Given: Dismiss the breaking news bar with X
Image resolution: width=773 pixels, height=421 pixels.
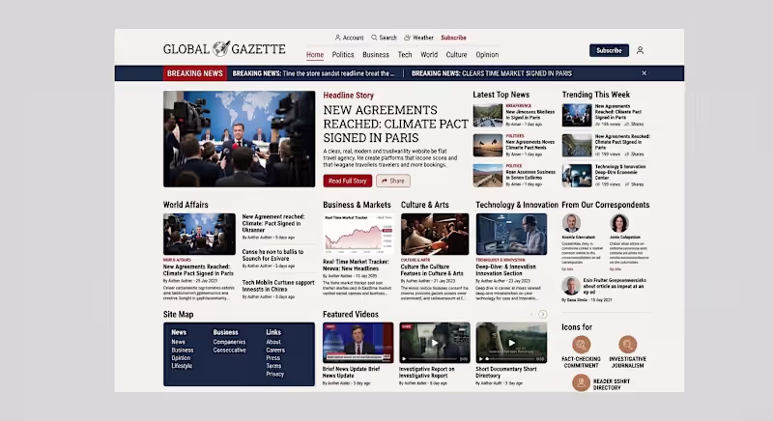Looking at the screenshot, I should coord(644,72).
